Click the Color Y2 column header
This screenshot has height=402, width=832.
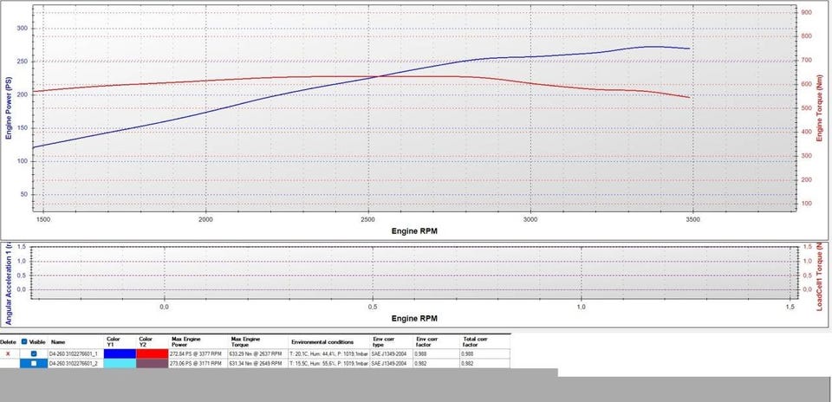coord(146,341)
